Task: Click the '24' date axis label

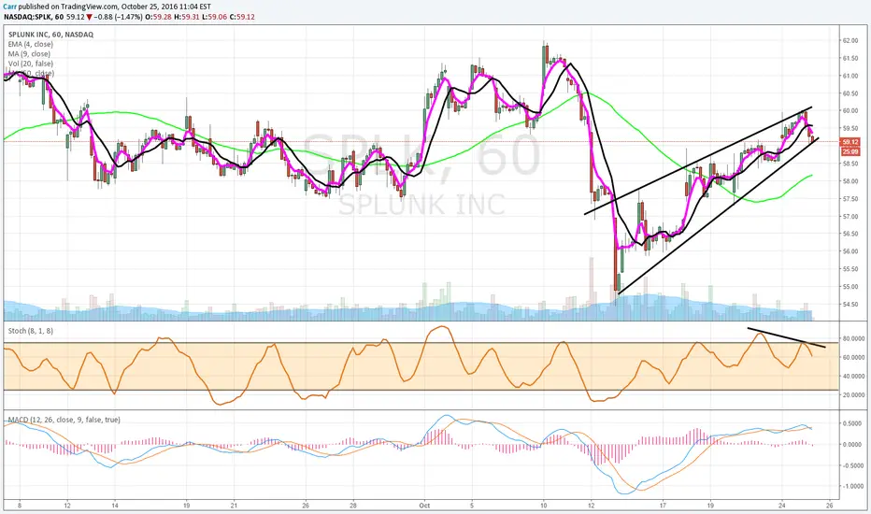Action: click(782, 506)
